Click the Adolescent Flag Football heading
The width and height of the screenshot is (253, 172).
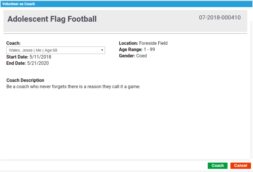pos(52,19)
